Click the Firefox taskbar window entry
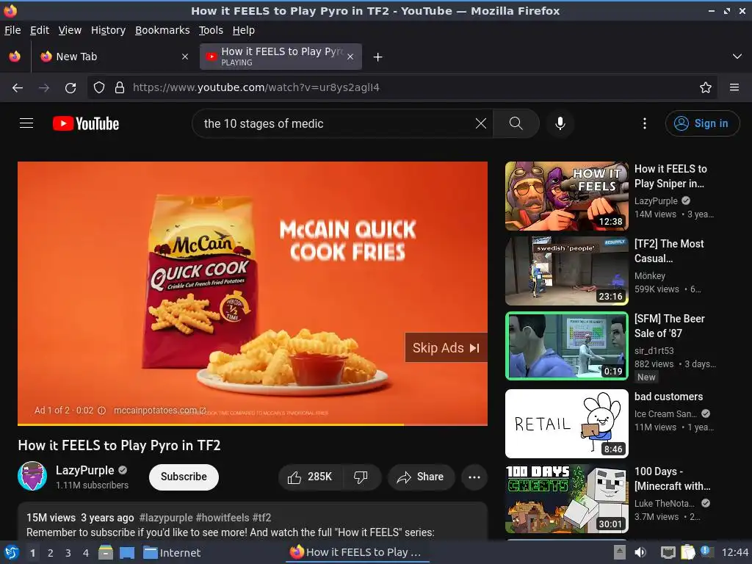Screen dimensions: 752x564 tap(358, 552)
